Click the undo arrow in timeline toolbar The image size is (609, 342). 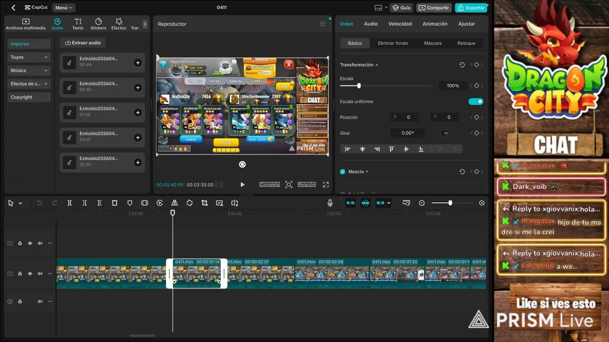(x=39, y=203)
